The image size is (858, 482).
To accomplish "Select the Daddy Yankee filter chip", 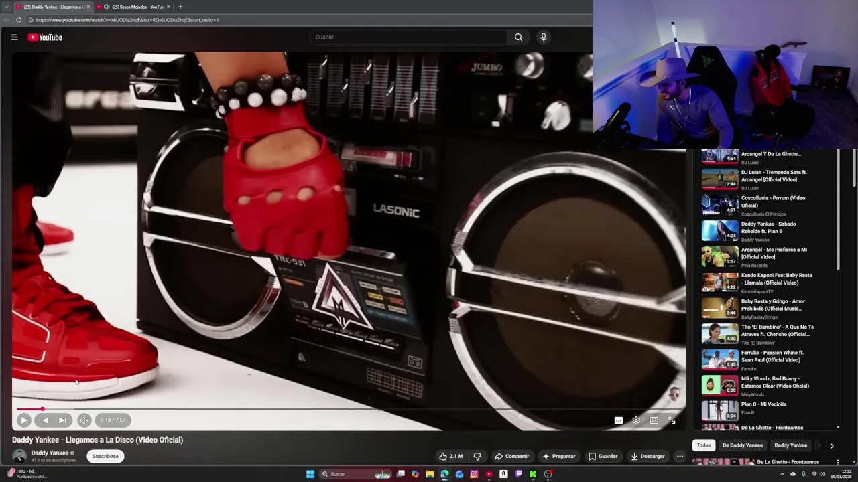I will [791, 445].
